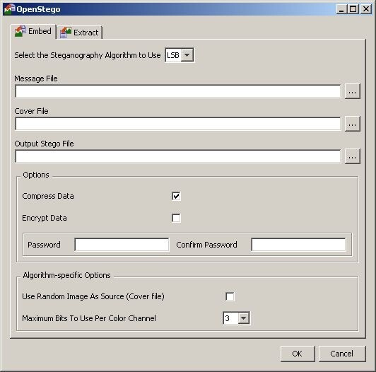This screenshot has width=376, height=372.
Task: Uncheck the Compress Data checkbox
Action: [176, 196]
